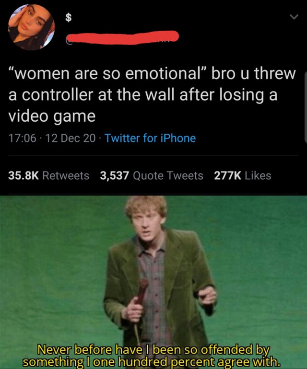Click the comedian's face in the meme
307x369 pixels.
(147, 225)
